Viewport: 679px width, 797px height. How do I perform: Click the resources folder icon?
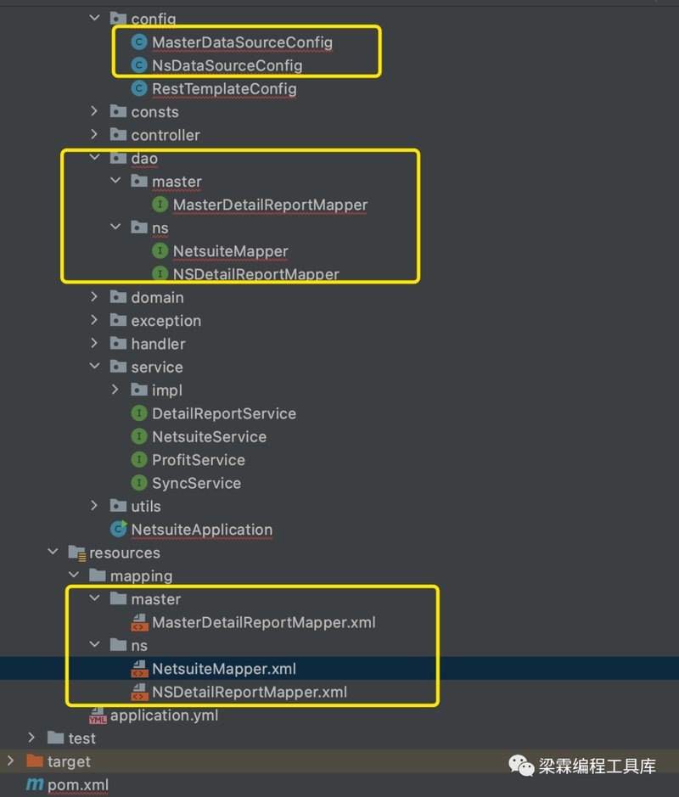coord(76,553)
